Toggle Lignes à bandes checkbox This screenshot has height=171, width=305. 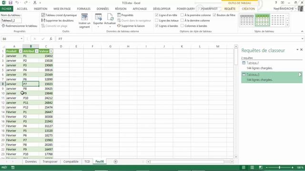click(157, 26)
